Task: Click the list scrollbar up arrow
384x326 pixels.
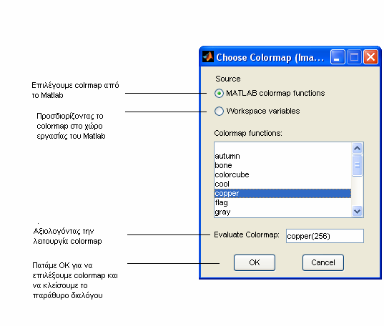Action: tap(357, 148)
